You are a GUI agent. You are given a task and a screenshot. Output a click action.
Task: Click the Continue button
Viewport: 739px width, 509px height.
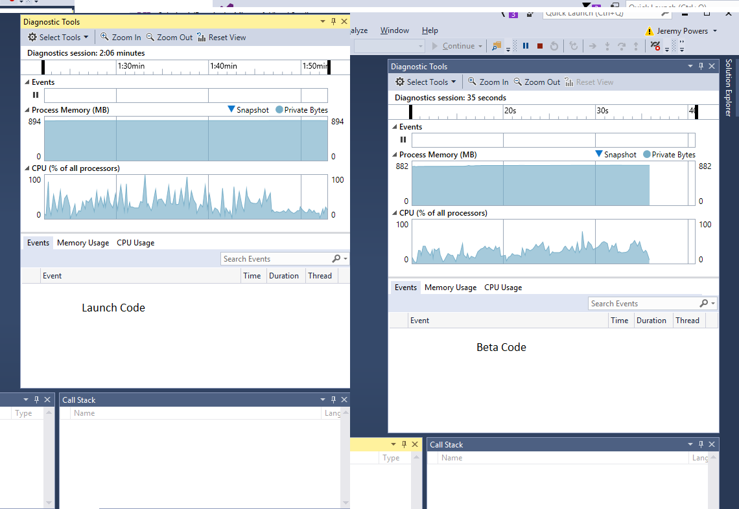[x=458, y=46]
